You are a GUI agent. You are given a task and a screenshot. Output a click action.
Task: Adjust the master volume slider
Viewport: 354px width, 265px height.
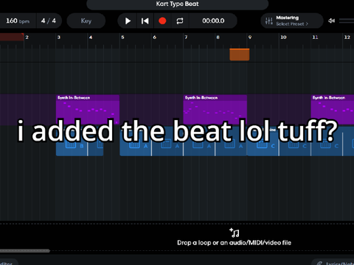[x=347, y=21]
